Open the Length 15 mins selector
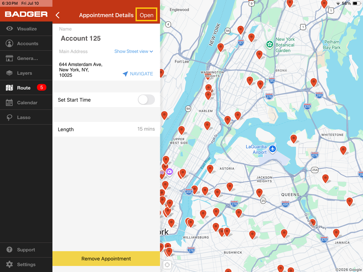This screenshot has width=363, height=272. coord(106,129)
